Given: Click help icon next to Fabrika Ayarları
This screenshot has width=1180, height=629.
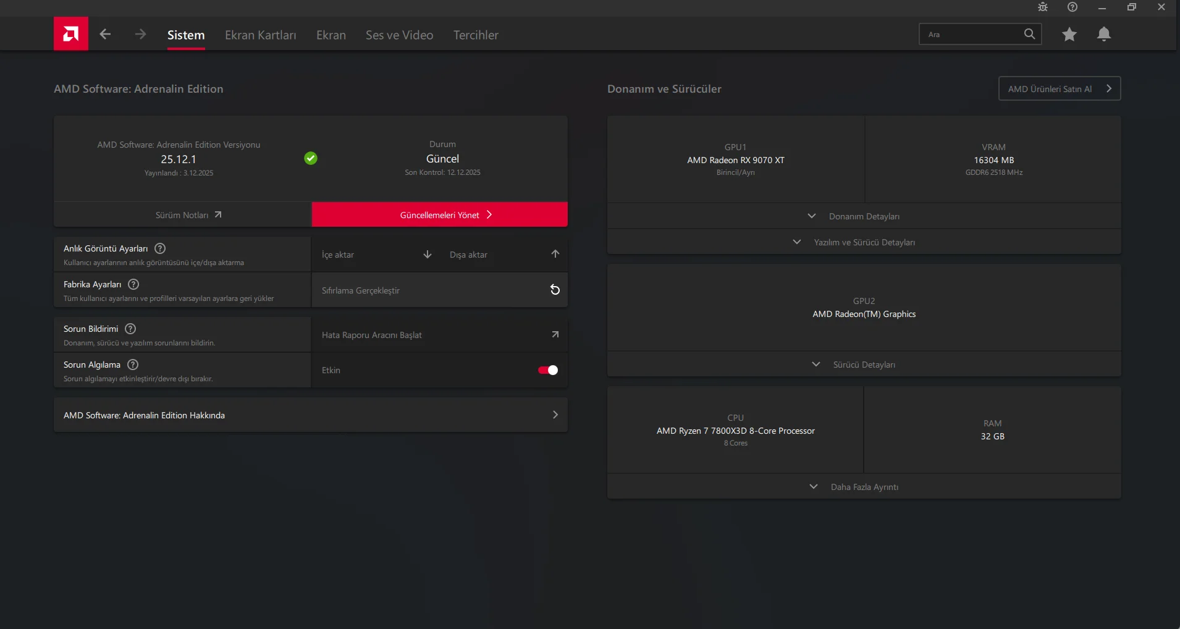Looking at the screenshot, I should coord(133,284).
